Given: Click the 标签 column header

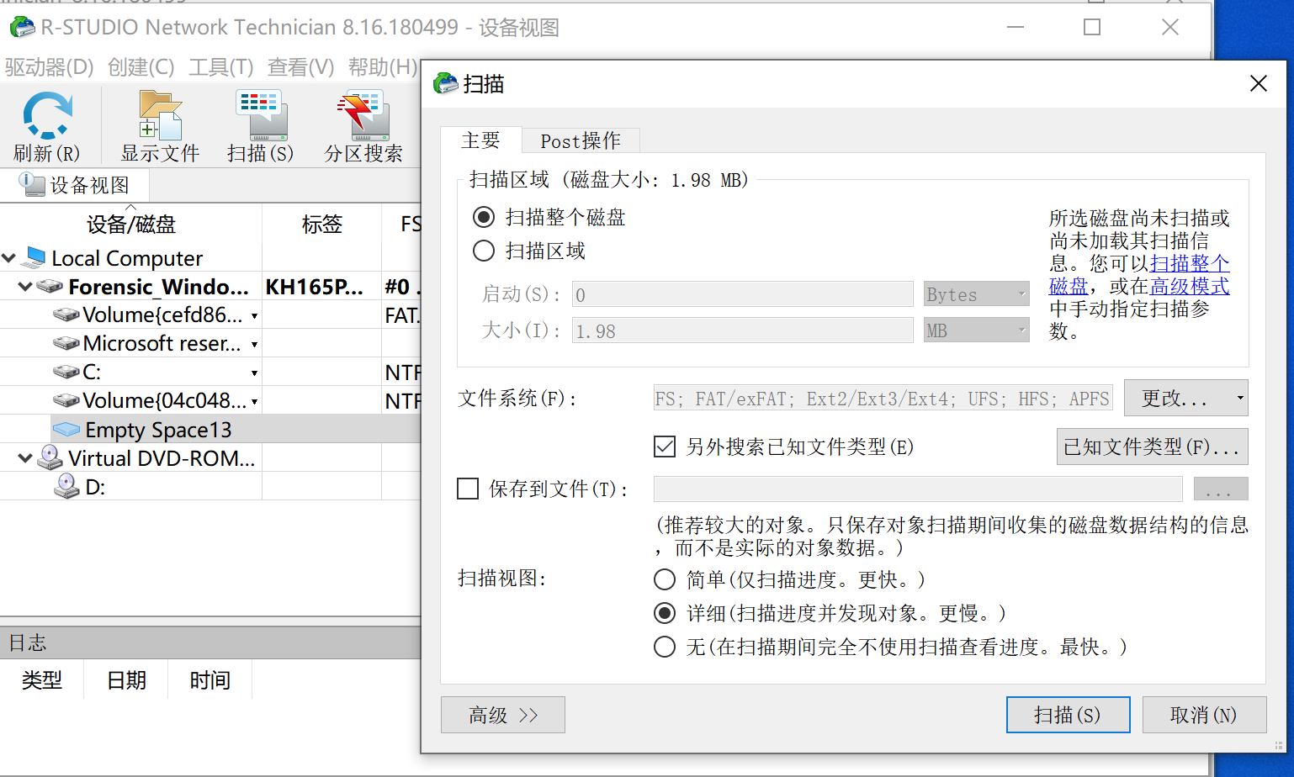Looking at the screenshot, I should [x=322, y=225].
